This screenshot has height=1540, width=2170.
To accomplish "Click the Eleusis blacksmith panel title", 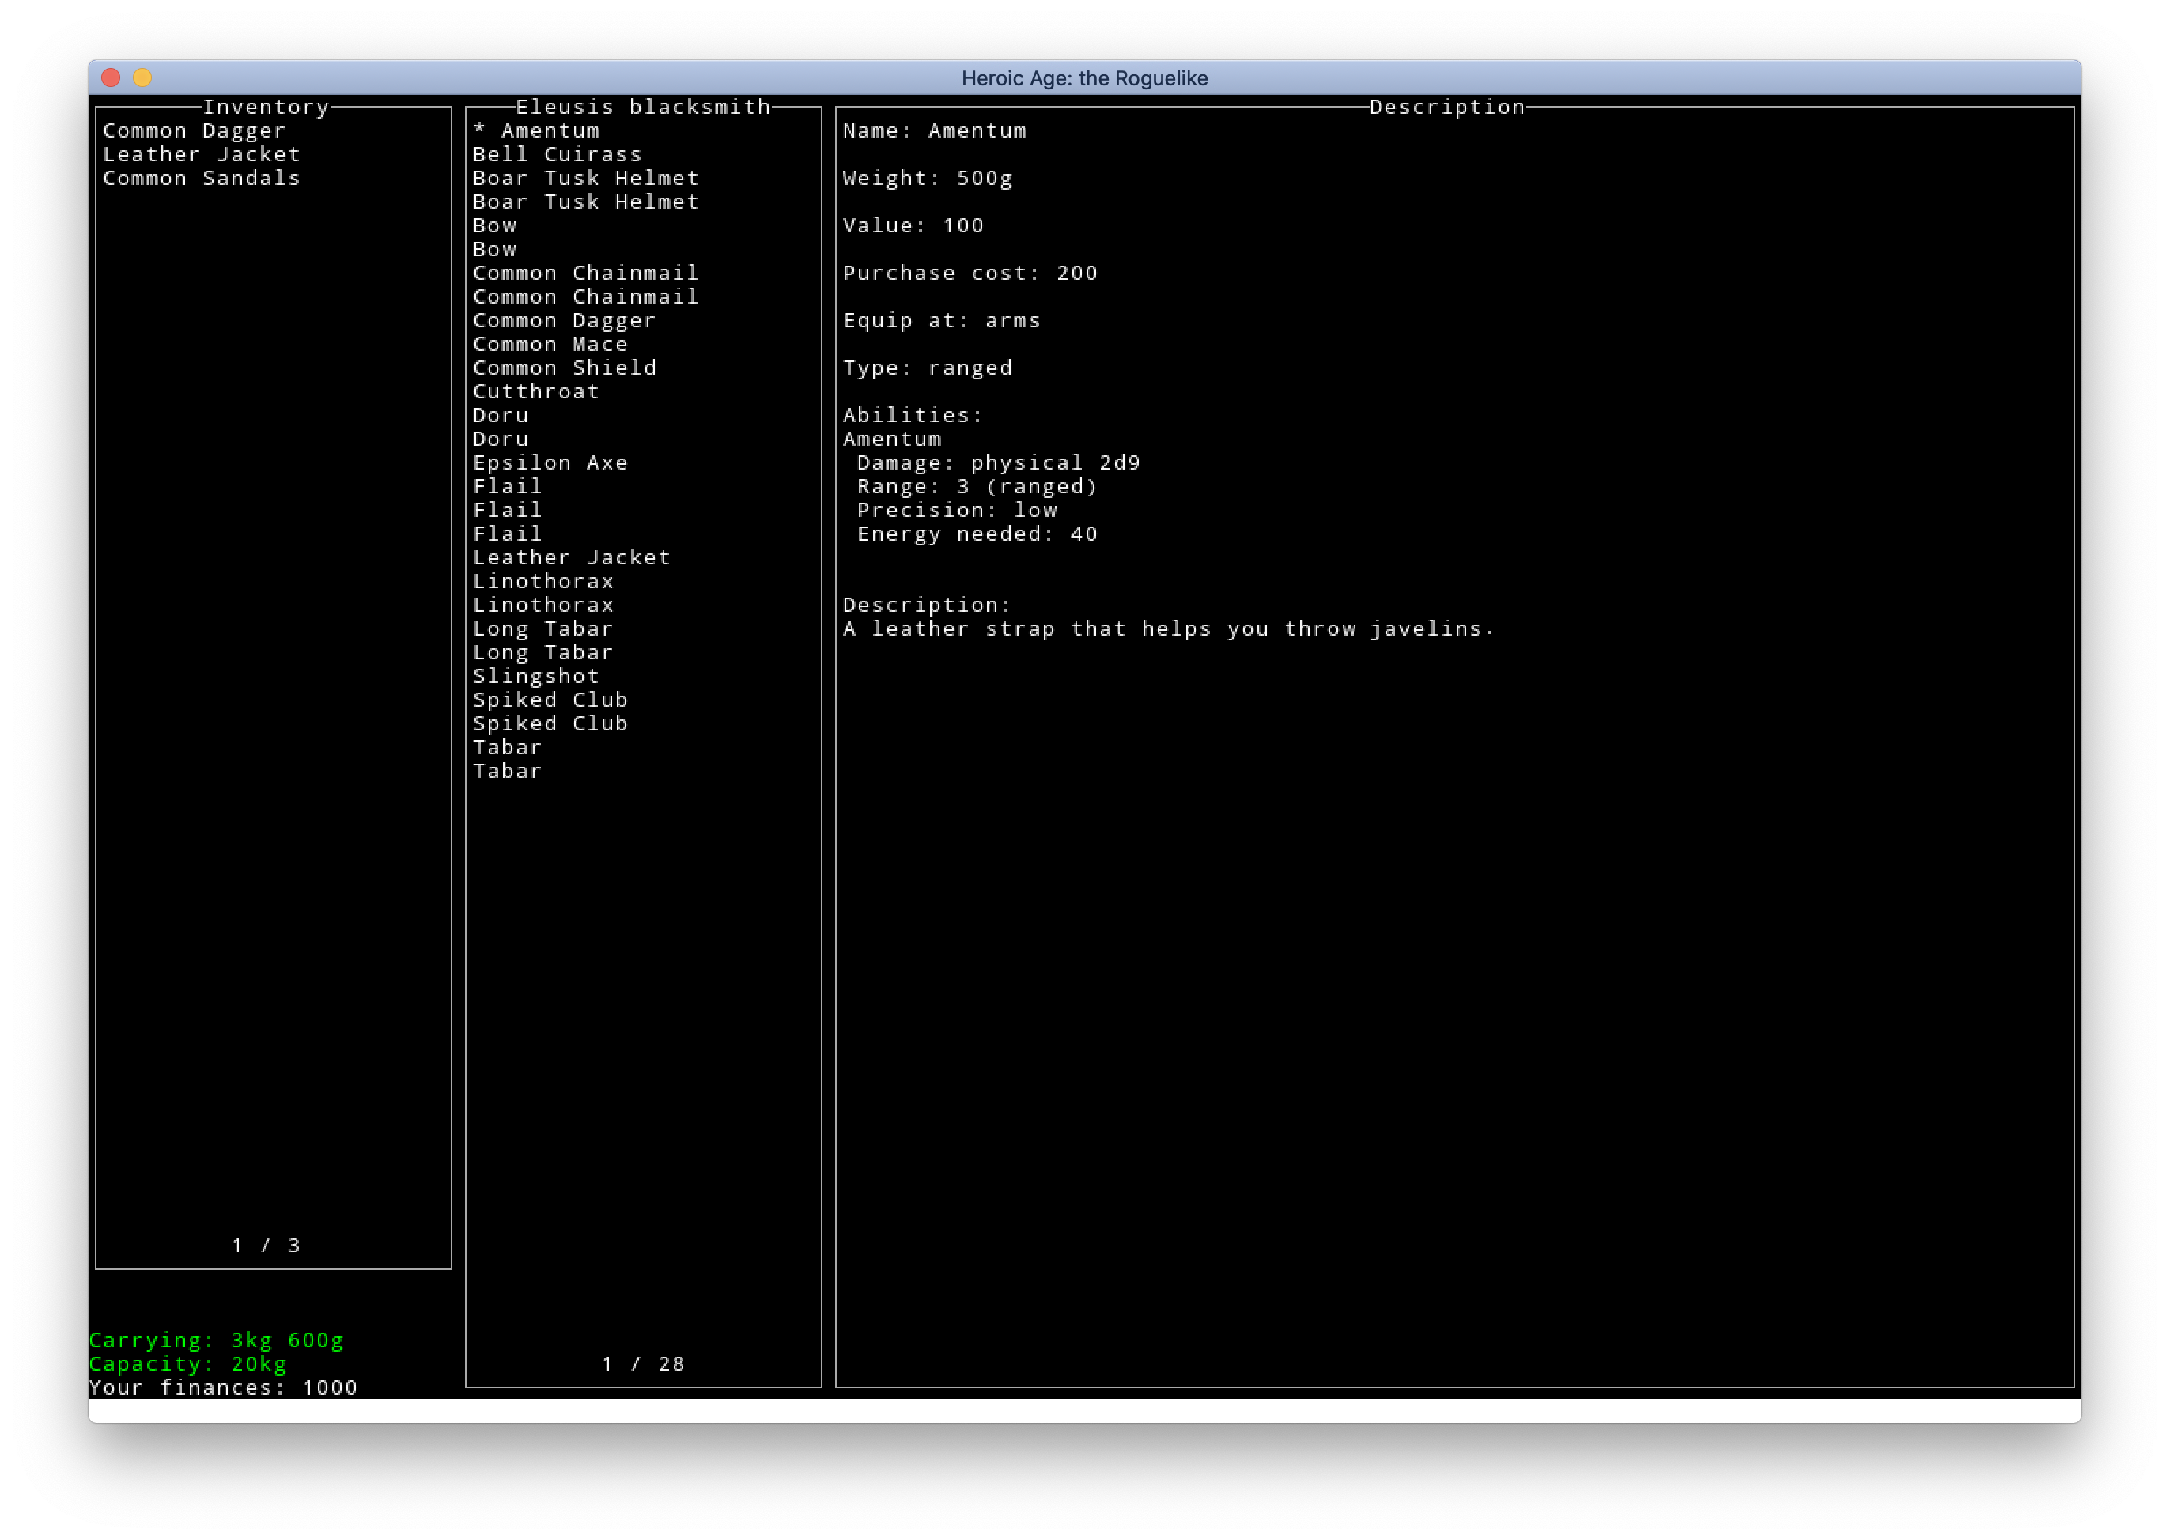I will point(643,108).
